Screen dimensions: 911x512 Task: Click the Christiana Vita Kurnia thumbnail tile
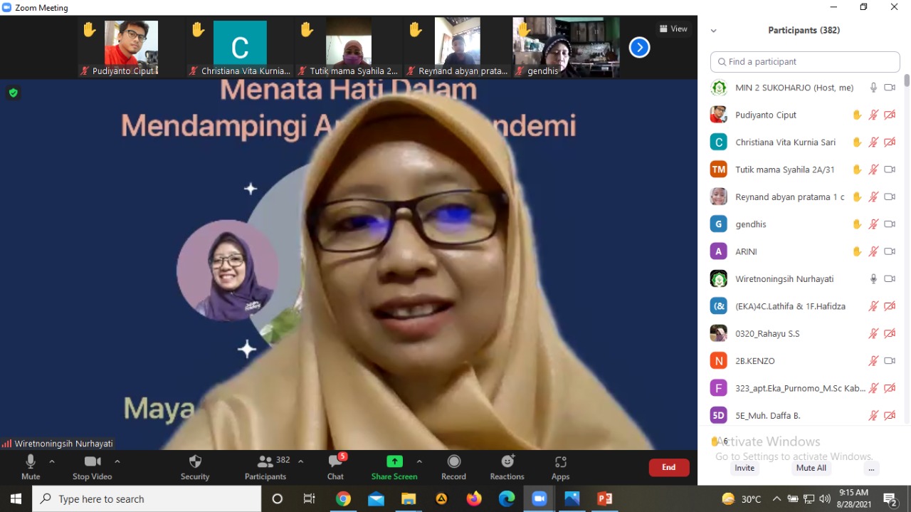[x=240, y=48]
